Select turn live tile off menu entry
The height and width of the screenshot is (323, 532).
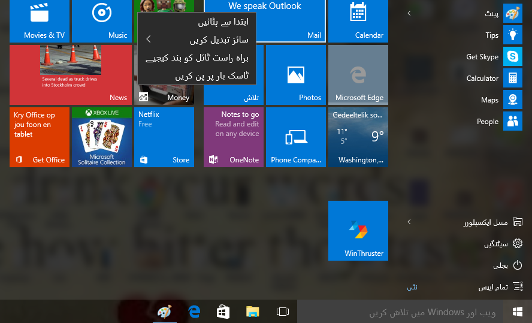point(197,58)
